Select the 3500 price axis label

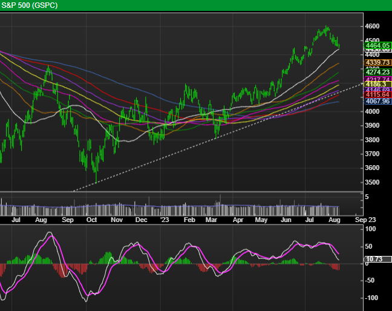point(372,182)
